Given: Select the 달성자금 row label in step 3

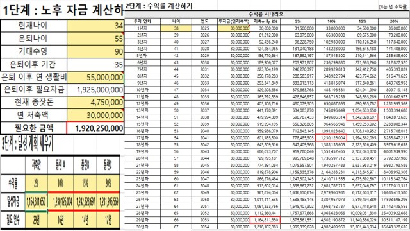Looking at the screenshot, I should pos(13,201).
